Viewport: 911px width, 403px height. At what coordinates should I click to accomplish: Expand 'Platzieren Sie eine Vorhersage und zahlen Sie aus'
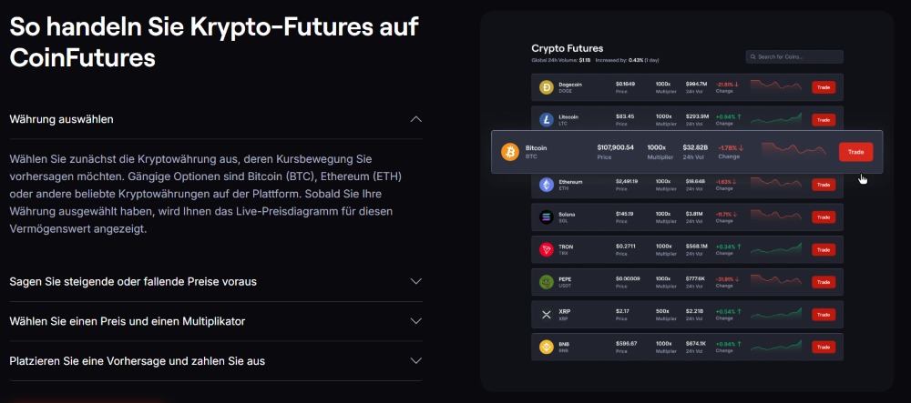pyautogui.click(x=416, y=360)
